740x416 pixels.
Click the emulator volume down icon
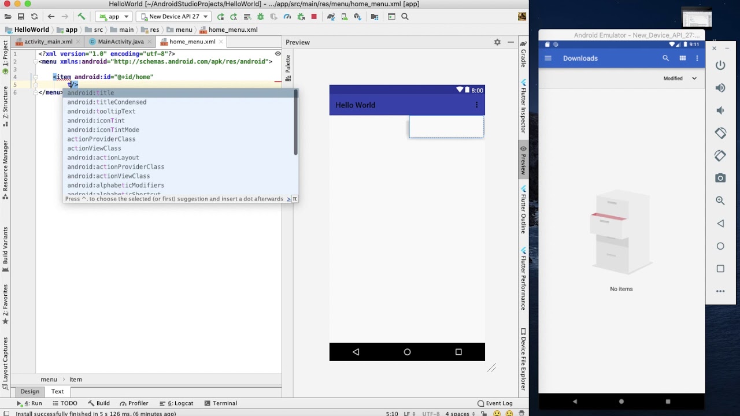click(x=720, y=110)
